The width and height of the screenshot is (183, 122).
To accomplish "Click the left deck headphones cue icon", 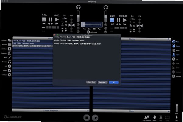I will point(78,7).
